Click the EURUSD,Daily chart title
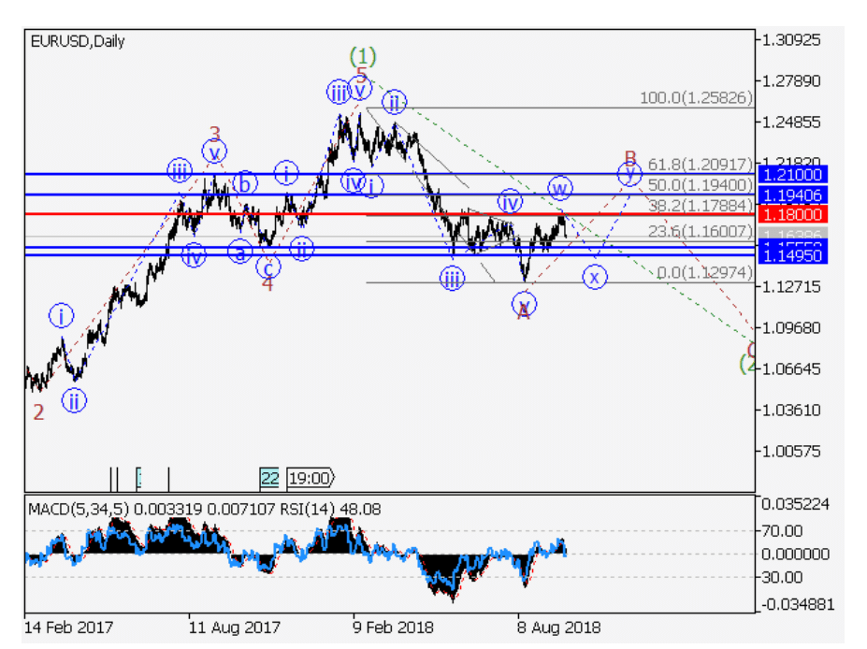867x649 pixels. [x=77, y=41]
